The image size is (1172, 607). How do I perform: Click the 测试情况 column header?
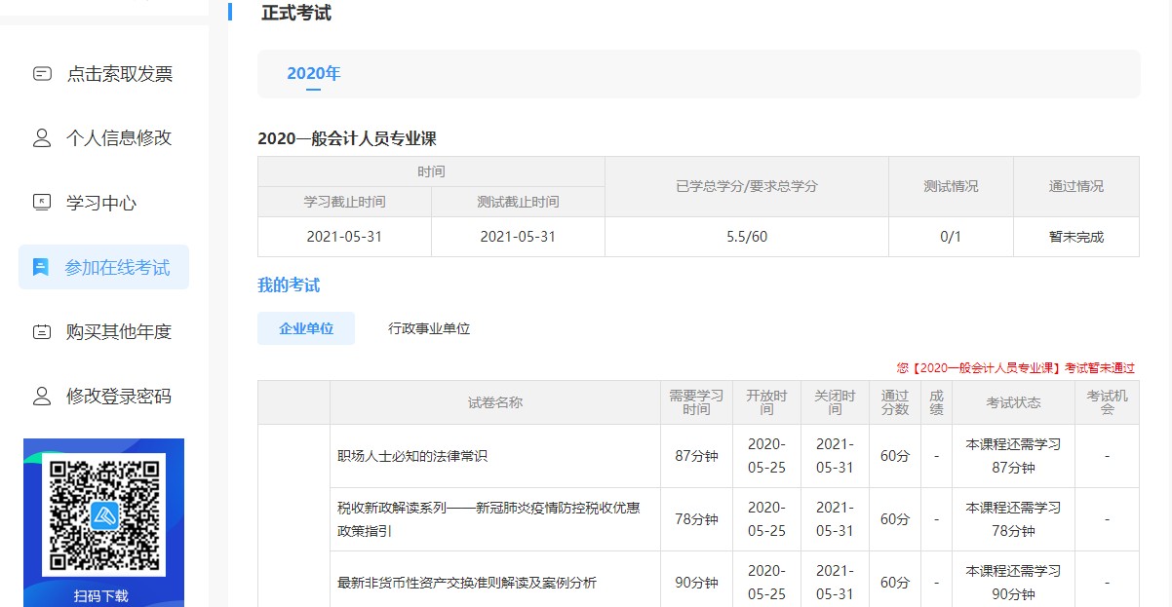951,186
